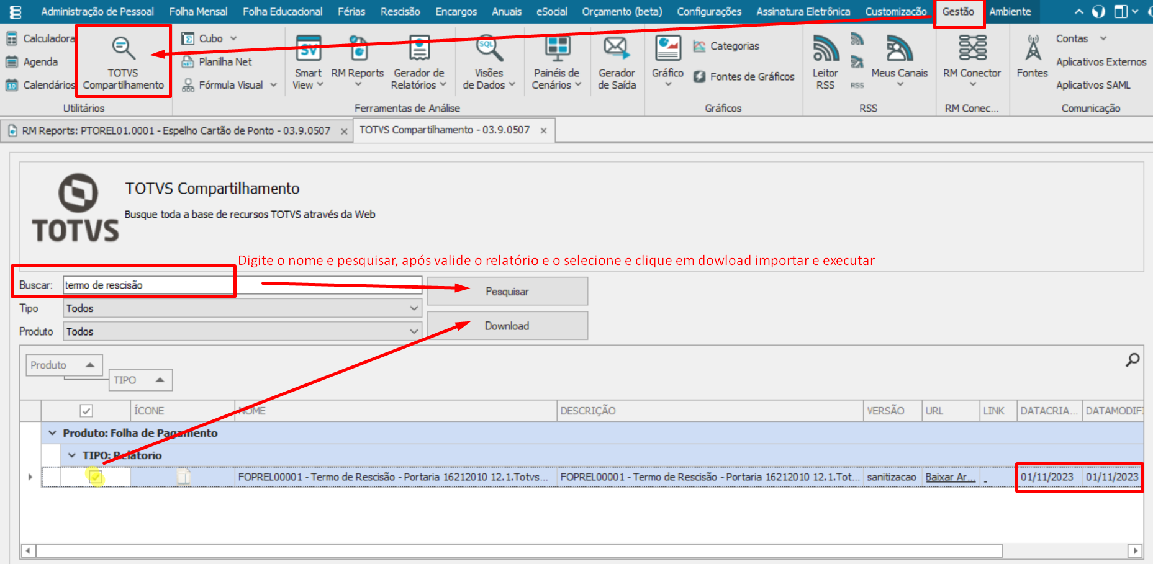The width and height of the screenshot is (1153, 564).
Task: Expand the Produto combo box
Action: tap(414, 331)
